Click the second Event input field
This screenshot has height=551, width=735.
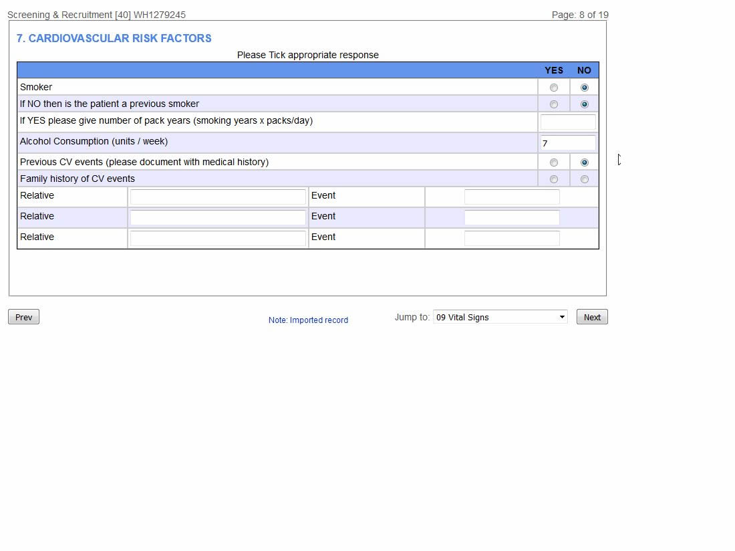coord(512,217)
